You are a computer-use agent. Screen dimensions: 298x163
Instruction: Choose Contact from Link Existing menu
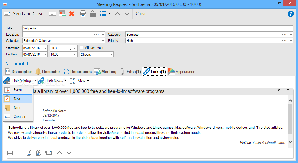point(18,117)
